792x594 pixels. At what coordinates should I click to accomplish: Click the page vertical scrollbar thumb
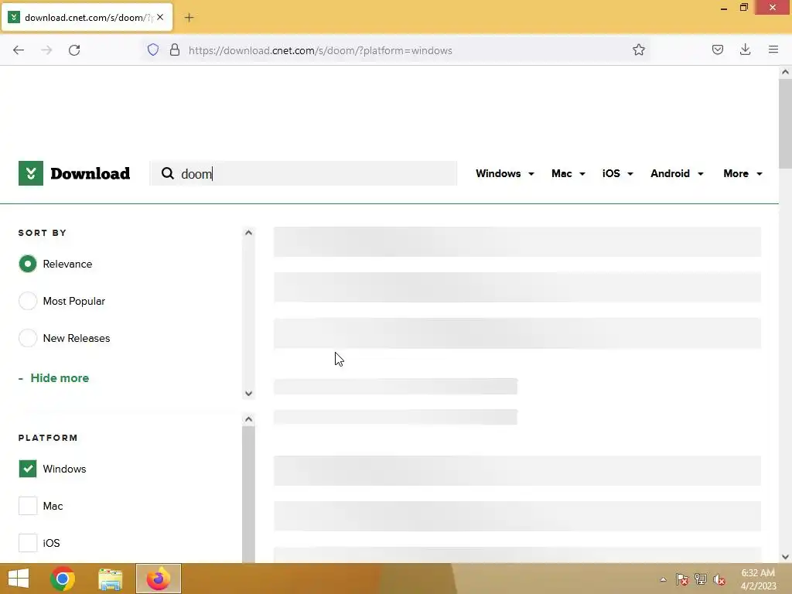785,124
